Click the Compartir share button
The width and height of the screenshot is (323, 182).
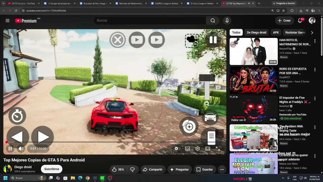click(153, 169)
